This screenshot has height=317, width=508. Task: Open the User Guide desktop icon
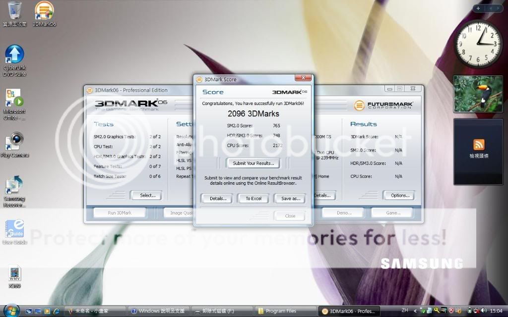(x=14, y=232)
